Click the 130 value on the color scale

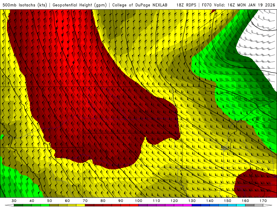[x=192, y=201]
